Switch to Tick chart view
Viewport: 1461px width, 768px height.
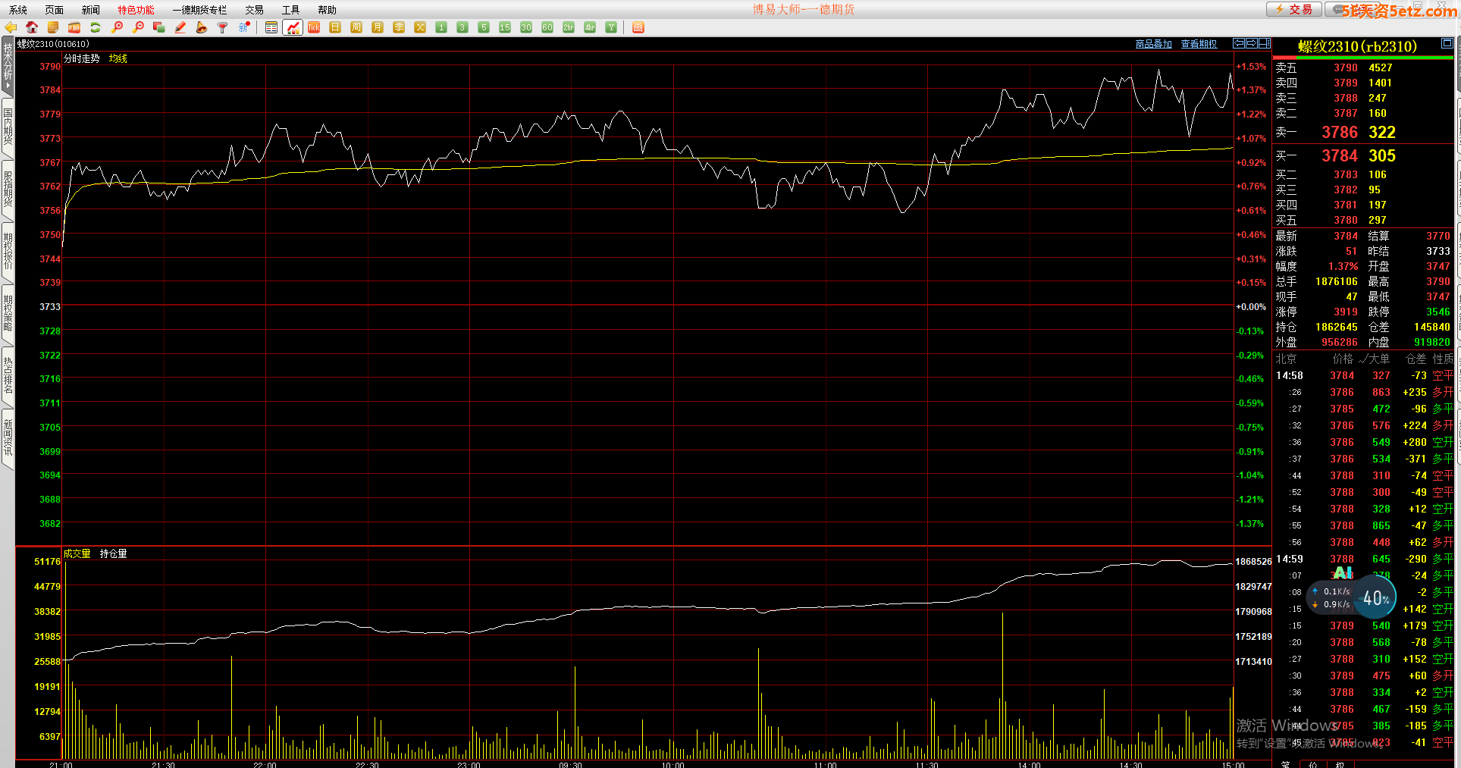pos(314,27)
